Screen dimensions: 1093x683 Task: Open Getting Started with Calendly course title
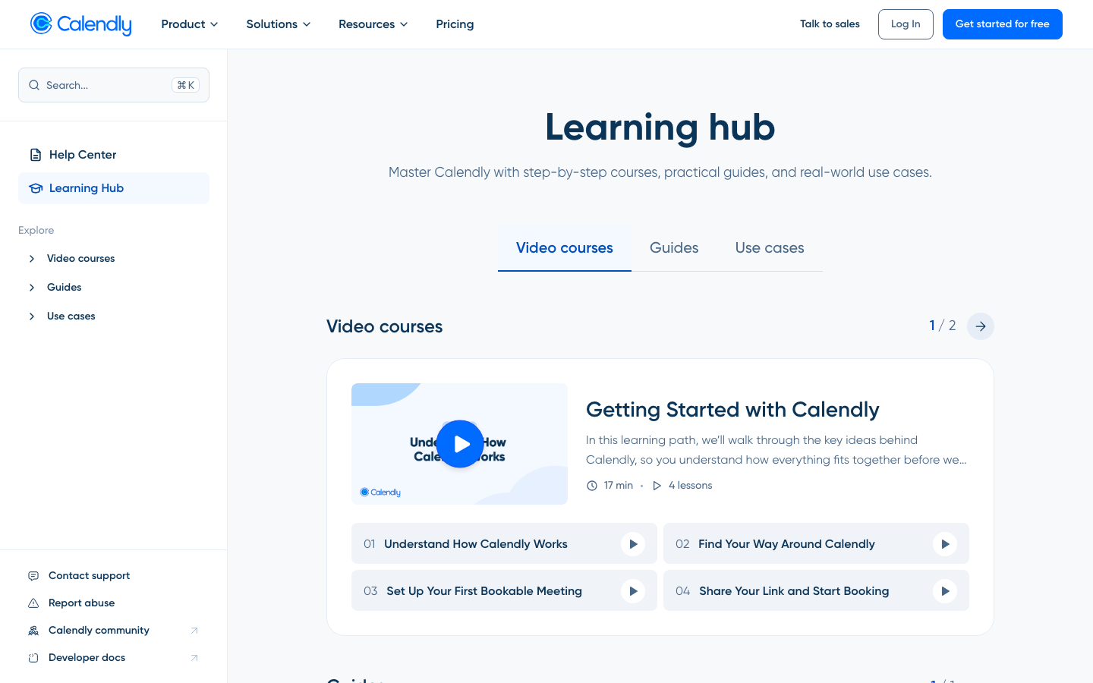(x=732, y=410)
